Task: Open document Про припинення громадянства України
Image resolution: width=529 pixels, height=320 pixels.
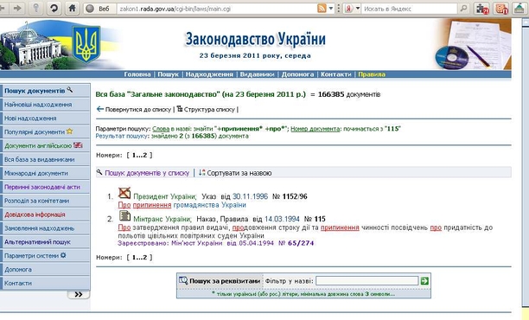Action: 182,205
